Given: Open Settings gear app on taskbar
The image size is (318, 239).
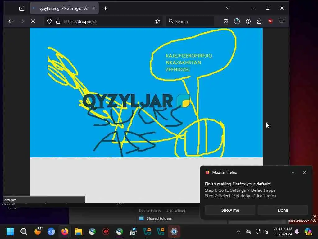Looking at the screenshot, I should click(174, 232).
